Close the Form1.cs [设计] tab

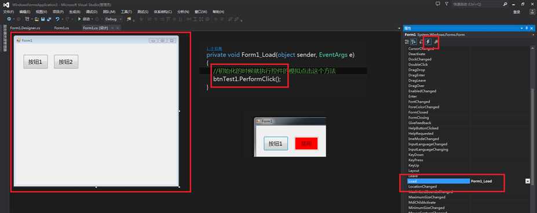click(118, 28)
